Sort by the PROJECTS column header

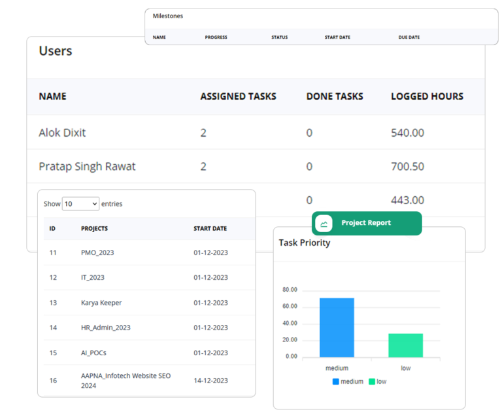[x=94, y=229]
